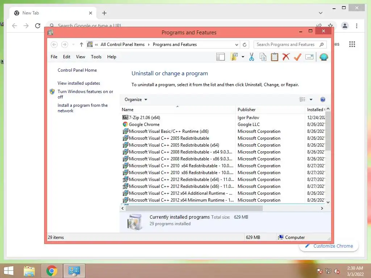Click the Up one level arrow
The image size is (371, 278).
82,45
